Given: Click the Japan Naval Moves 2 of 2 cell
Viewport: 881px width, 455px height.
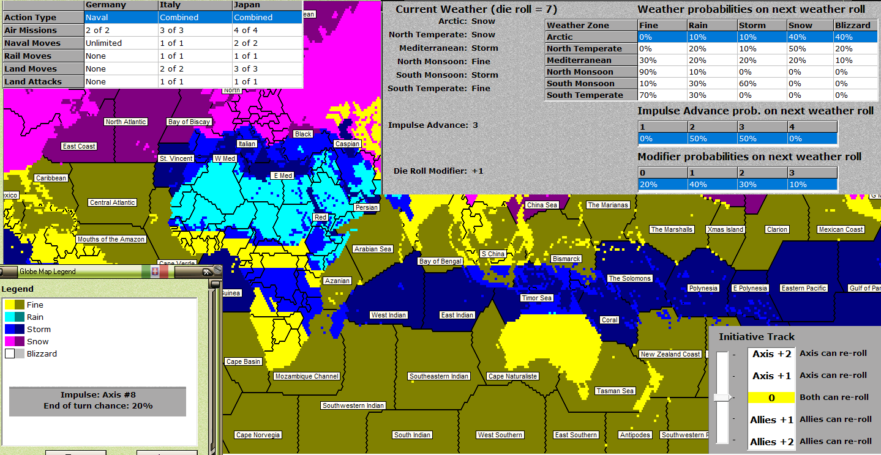Looking at the screenshot, I should pos(267,43).
